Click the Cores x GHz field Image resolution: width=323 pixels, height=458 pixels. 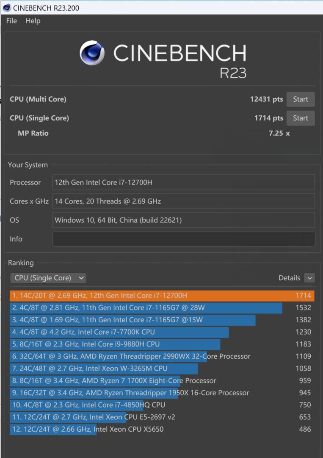point(183,201)
